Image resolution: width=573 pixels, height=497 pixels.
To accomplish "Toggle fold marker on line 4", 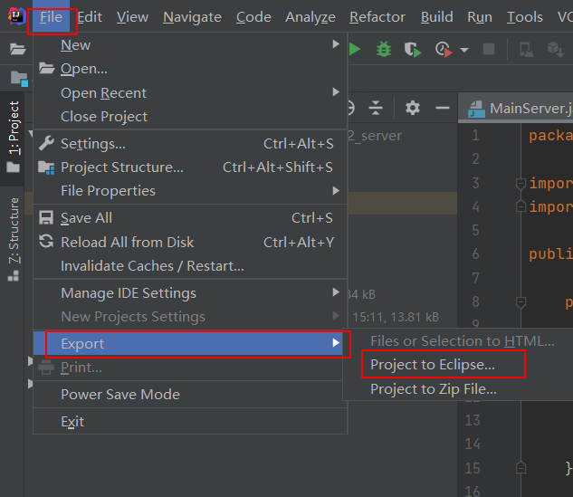I will click(520, 206).
